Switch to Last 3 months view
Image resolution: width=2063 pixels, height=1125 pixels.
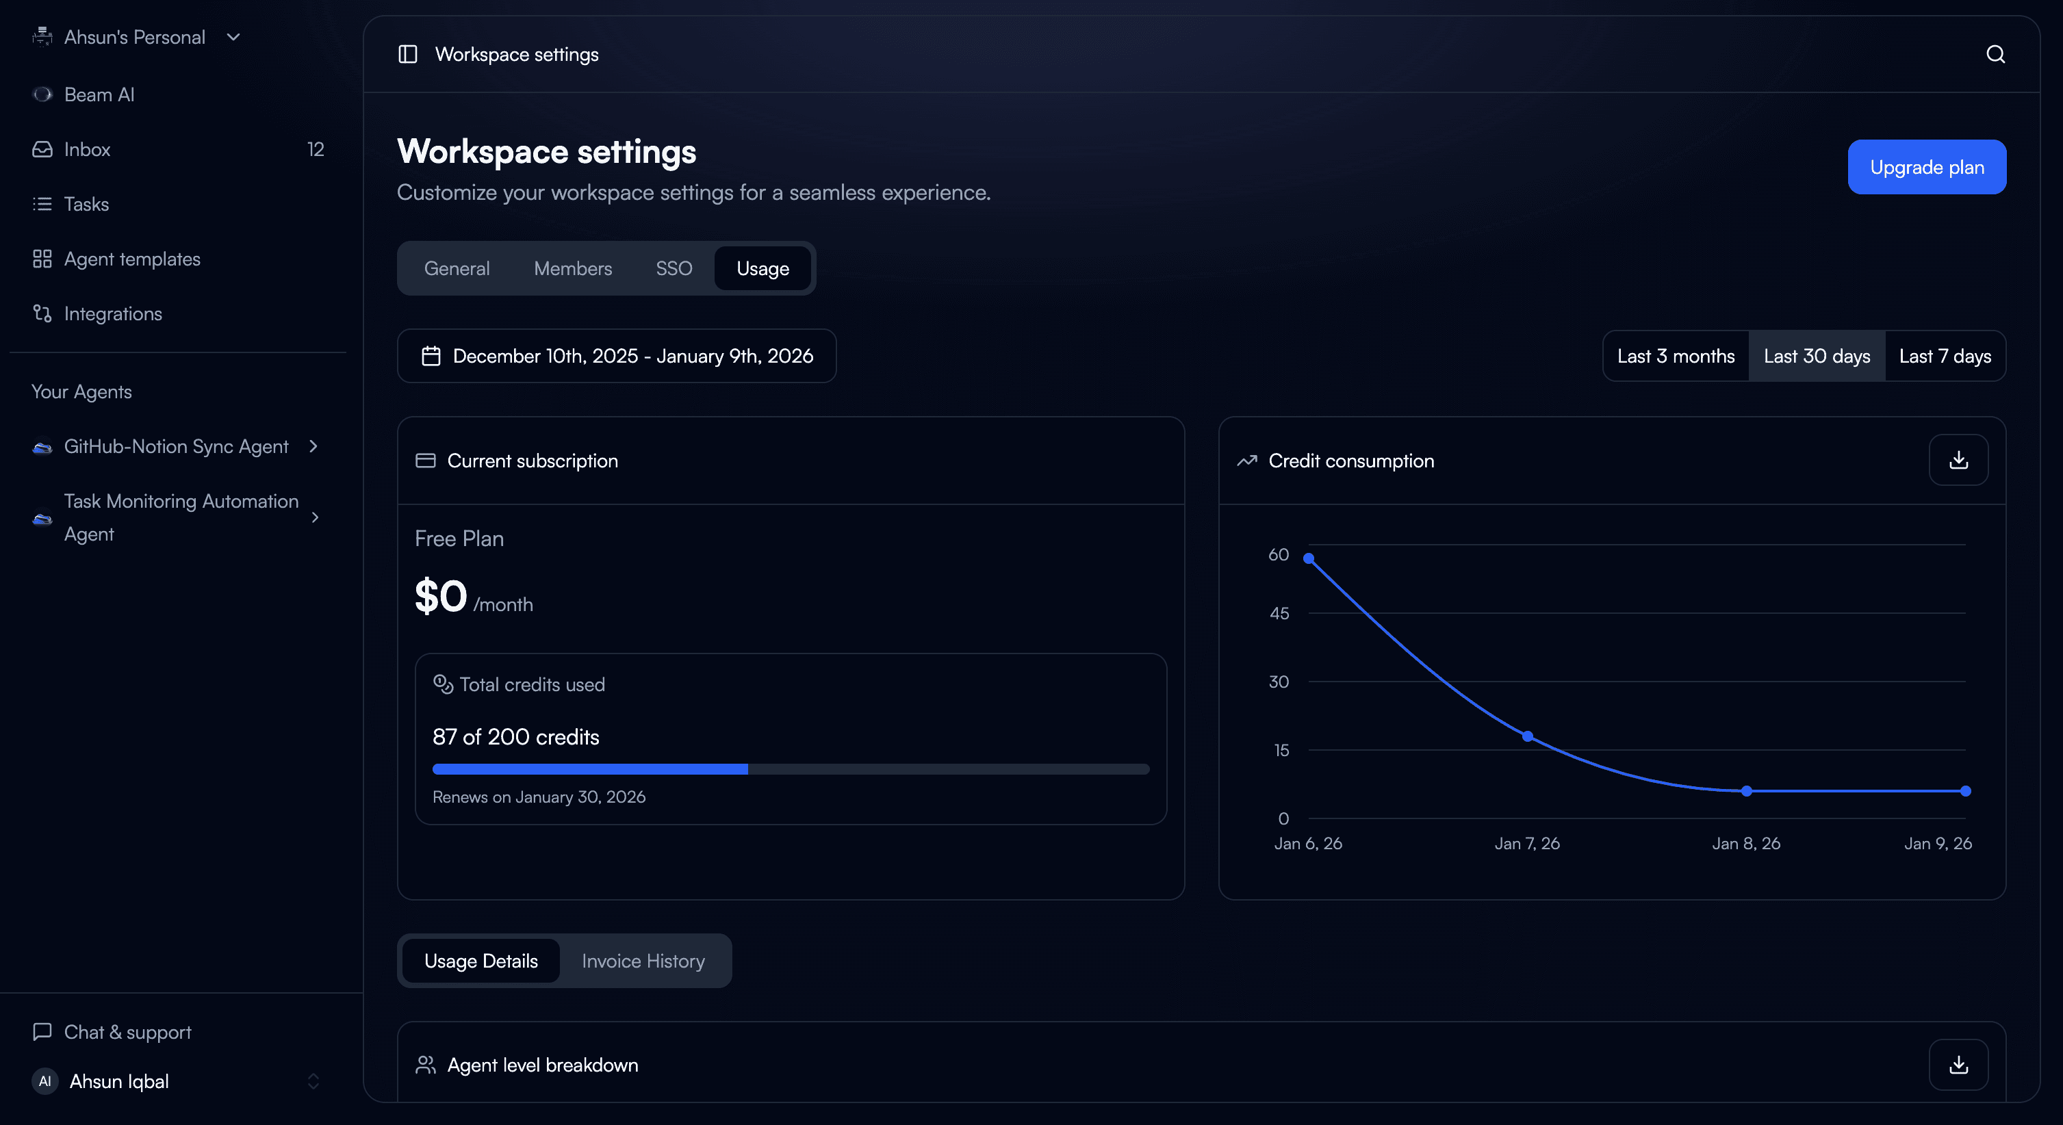[1676, 356]
